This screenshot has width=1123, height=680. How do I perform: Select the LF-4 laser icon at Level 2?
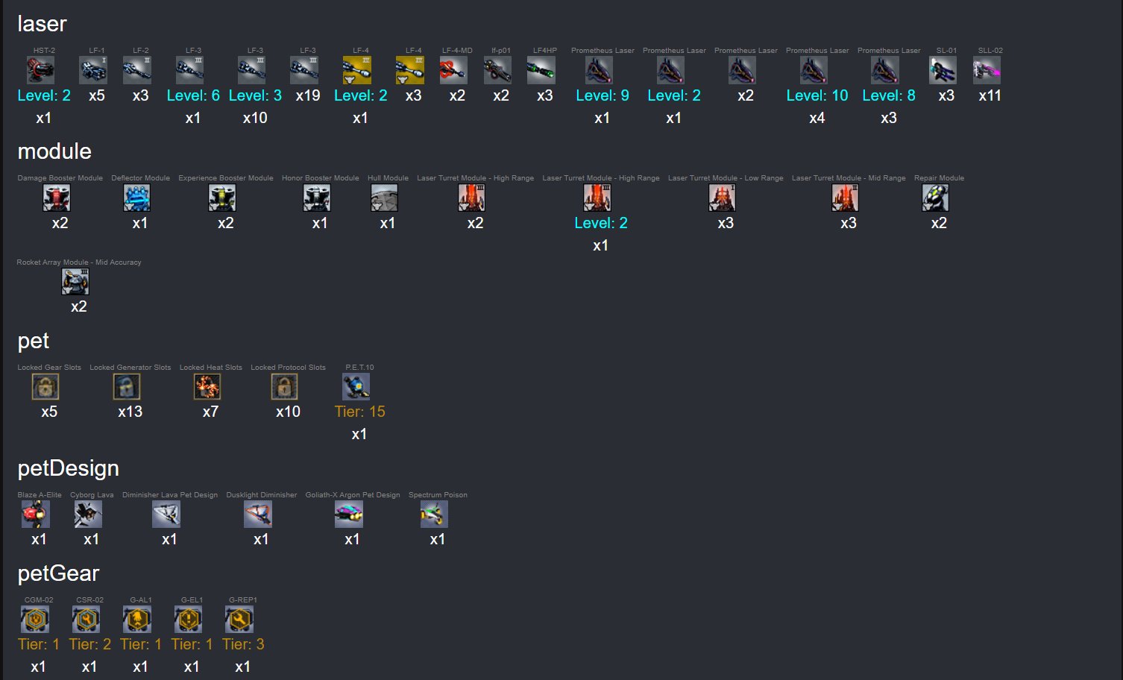(357, 70)
